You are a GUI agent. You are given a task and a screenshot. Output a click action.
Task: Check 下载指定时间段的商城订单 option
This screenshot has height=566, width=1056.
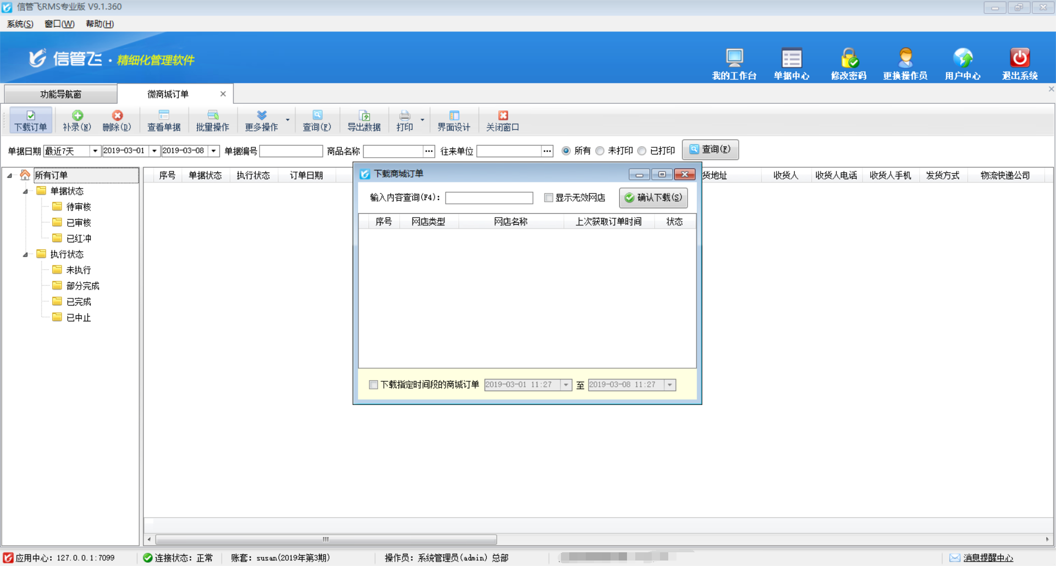(x=373, y=385)
